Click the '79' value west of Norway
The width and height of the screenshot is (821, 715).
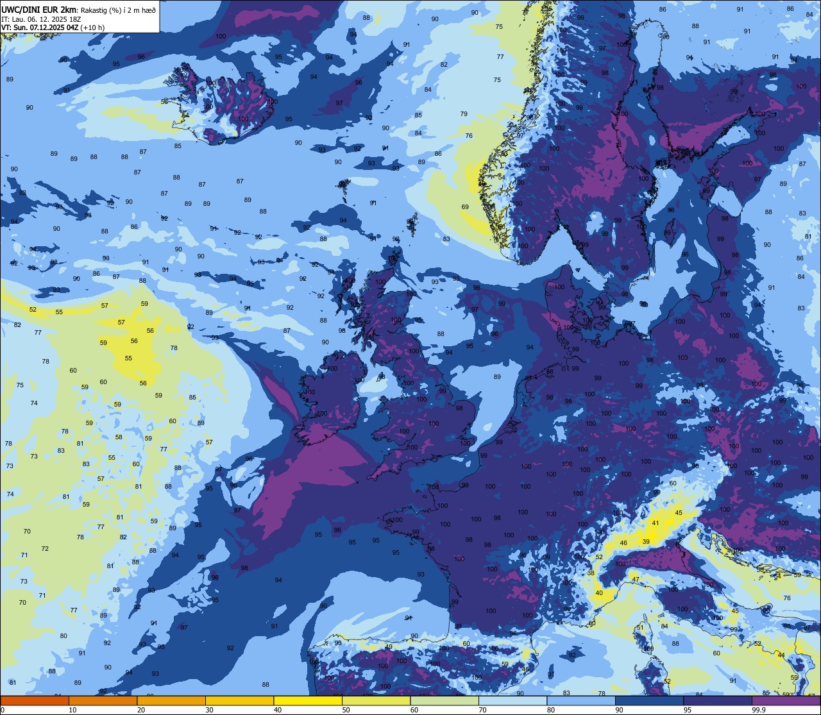[464, 114]
